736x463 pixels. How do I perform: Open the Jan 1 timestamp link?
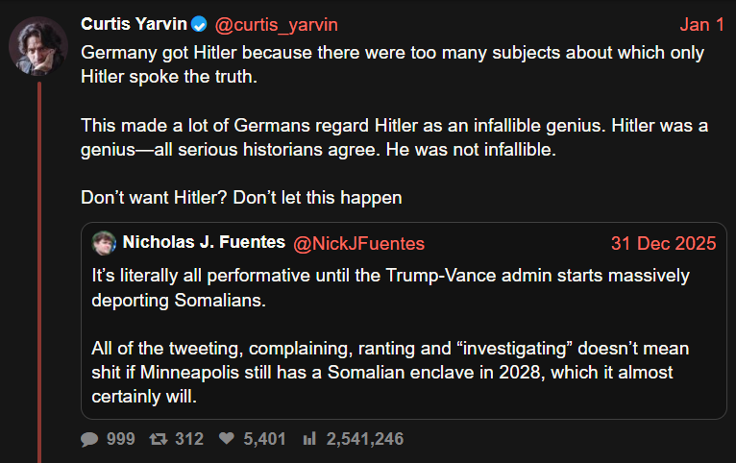[x=701, y=24]
